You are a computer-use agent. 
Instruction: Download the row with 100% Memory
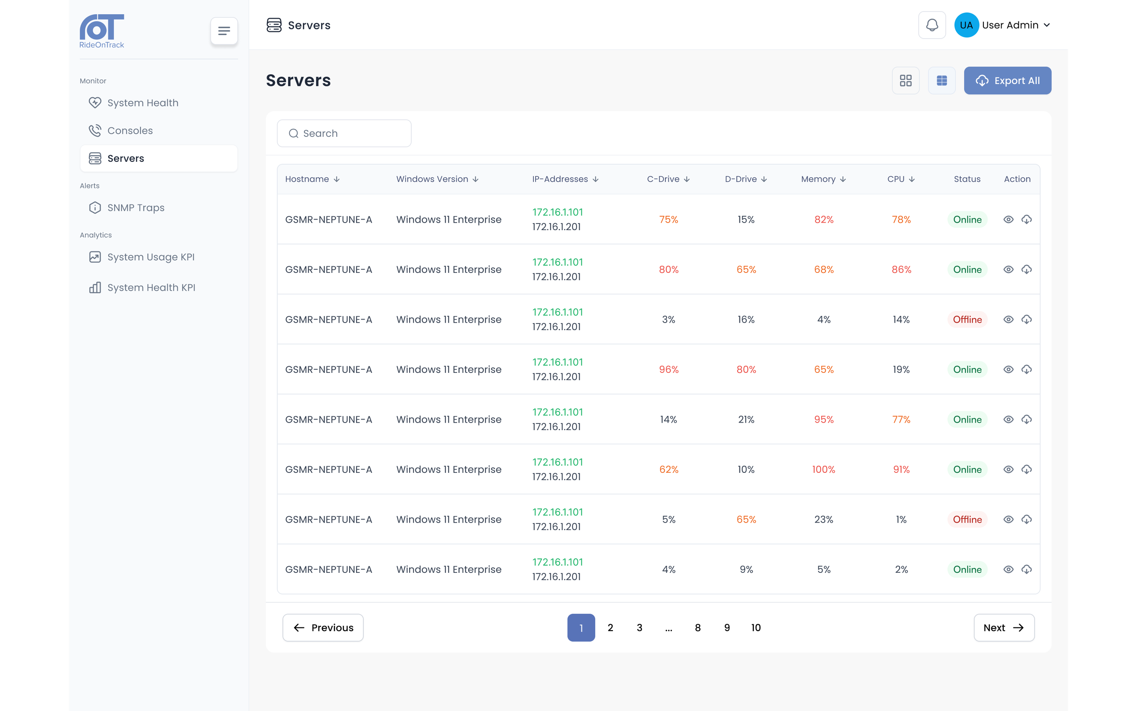coord(1026,469)
